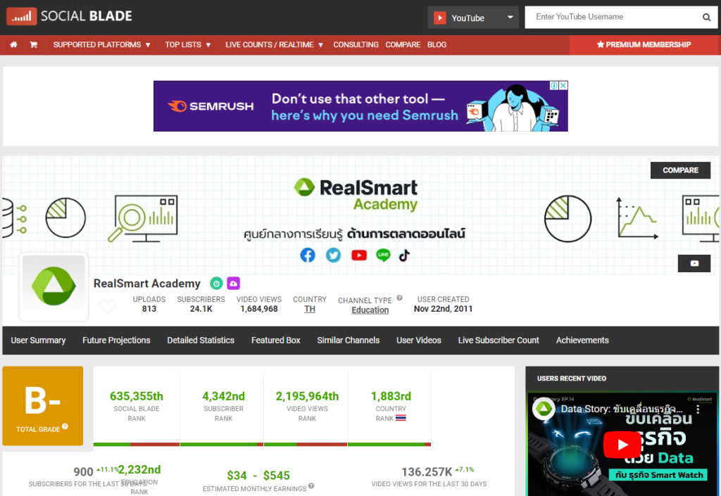This screenshot has height=496, width=721.
Task: Expand Live Counts / Realtime menu
Action: click(x=274, y=44)
